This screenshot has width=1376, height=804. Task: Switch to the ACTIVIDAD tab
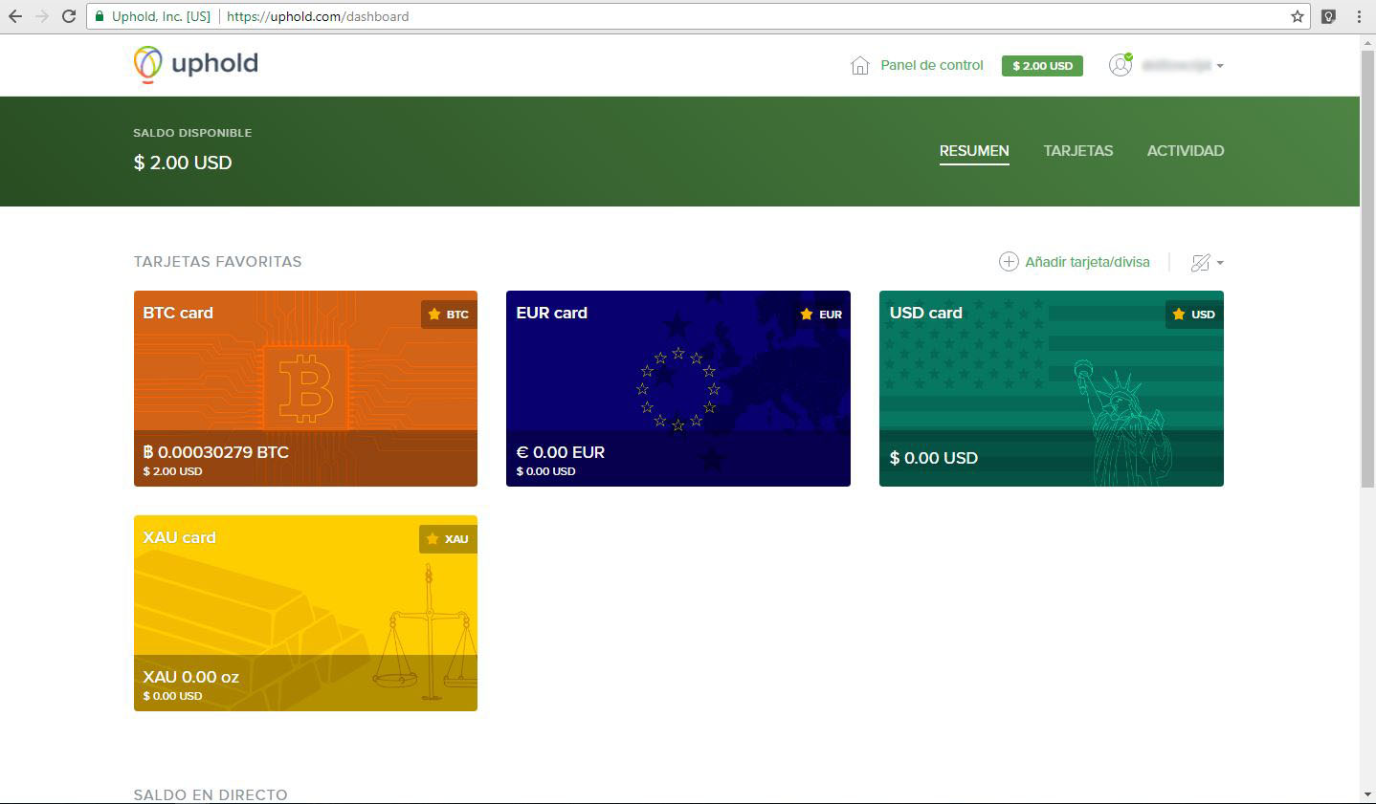[1185, 150]
